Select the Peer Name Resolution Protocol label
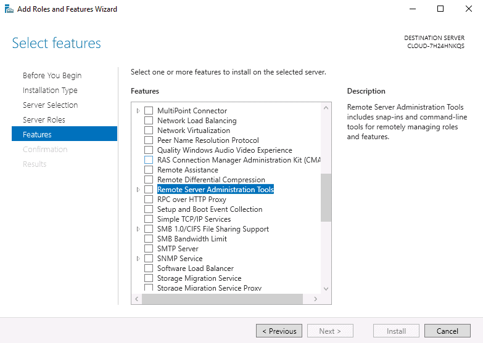 208,140
